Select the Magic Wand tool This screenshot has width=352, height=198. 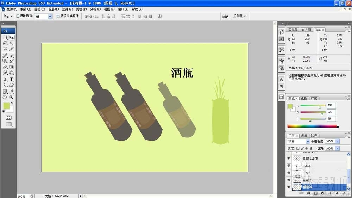coord(12,43)
